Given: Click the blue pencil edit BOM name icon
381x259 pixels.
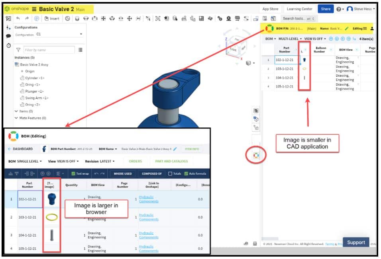Looking at the screenshot, I should (175, 149).
